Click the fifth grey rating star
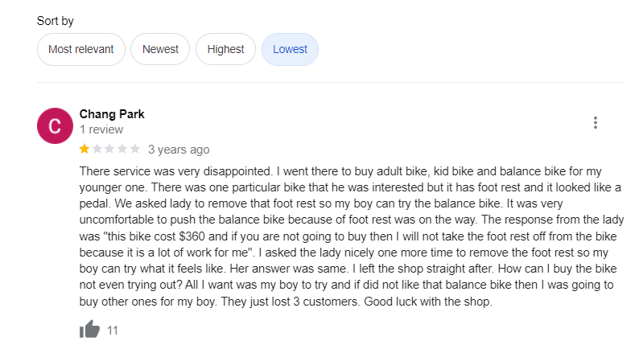 click(135, 149)
